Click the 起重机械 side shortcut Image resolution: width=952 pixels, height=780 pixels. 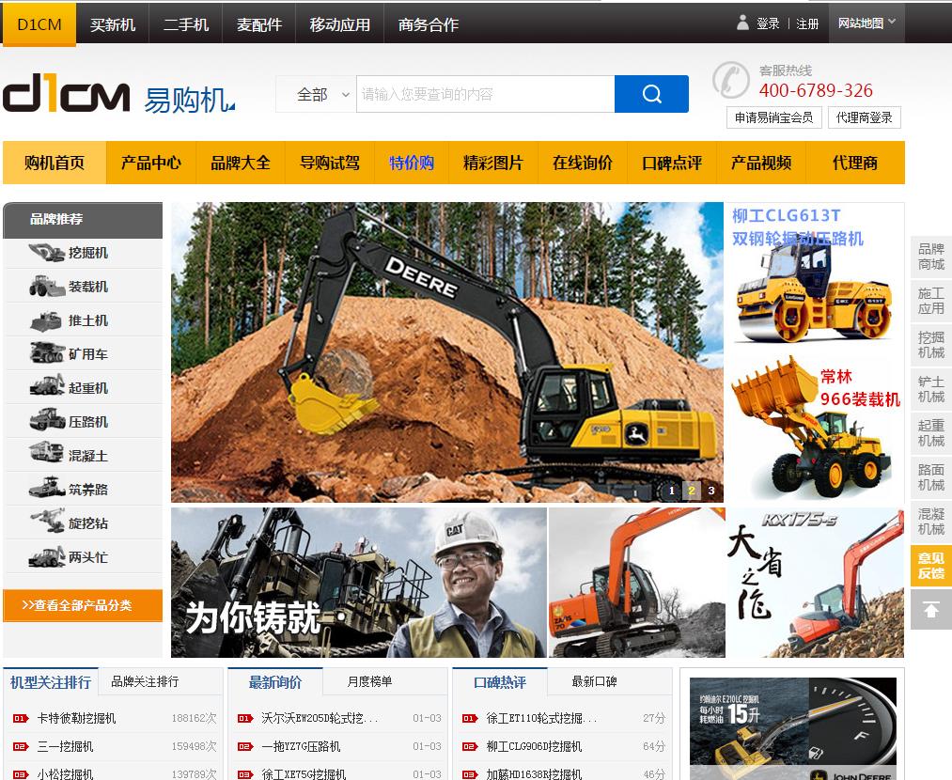tap(930, 433)
